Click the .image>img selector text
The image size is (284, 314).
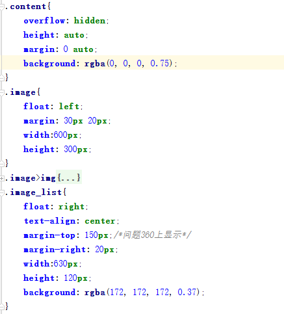(x=30, y=178)
